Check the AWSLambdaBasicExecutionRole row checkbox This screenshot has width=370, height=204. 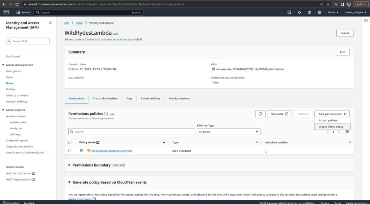(x=70, y=151)
